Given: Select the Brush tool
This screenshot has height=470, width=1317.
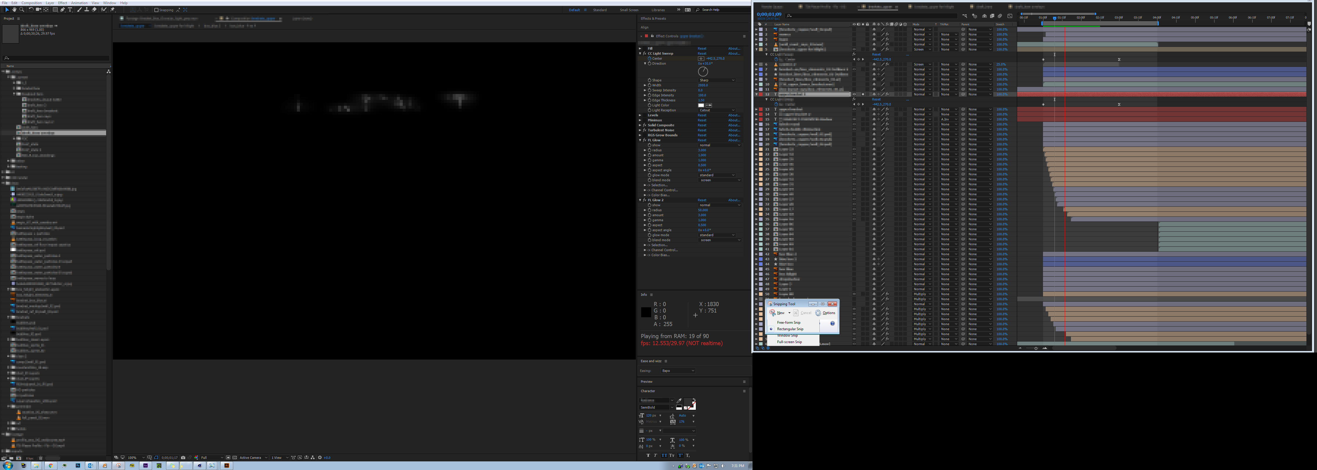Looking at the screenshot, I should pos(80,10).
